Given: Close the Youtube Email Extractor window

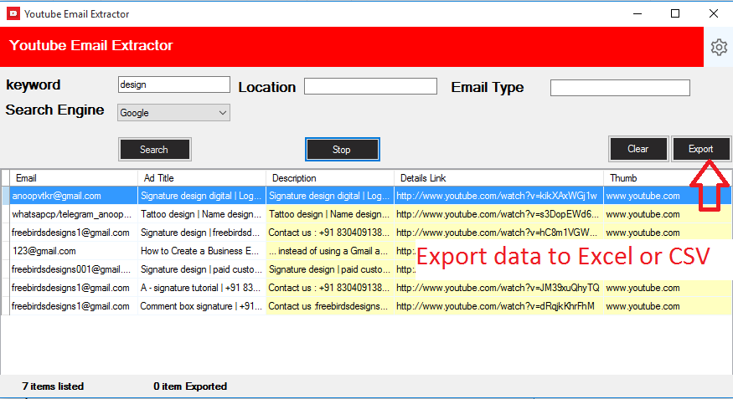Looking at the screenshot, I should click(x=714, y=13).
